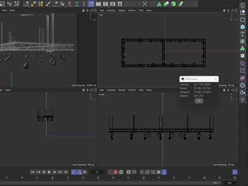
Task: Lock the Z axis
Action: (x=84, y=4)
